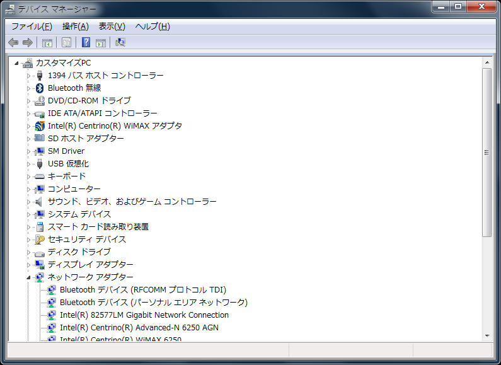Open the Properties toolbar icon

[x=66, y=42]
